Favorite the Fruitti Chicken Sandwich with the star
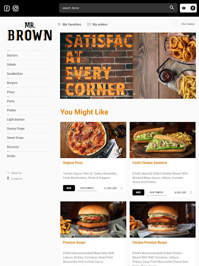The image size is (199, 266). coord(191,192)
